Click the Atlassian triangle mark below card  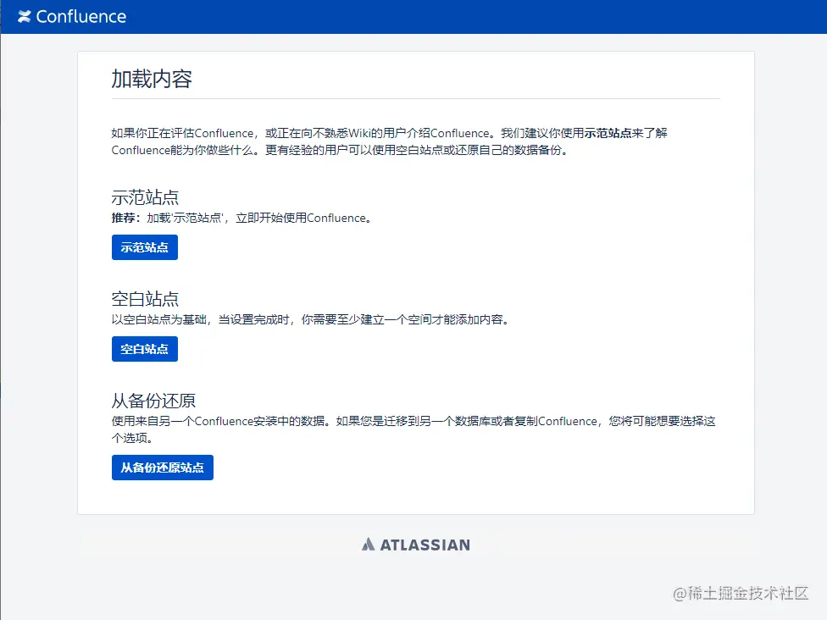pos(368,545)
